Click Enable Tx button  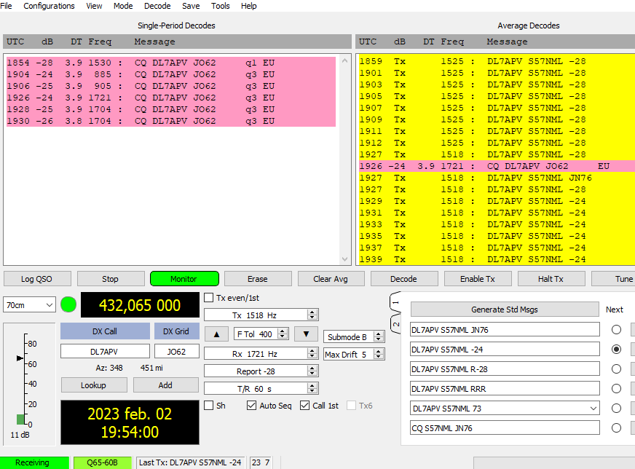[478, 279]
